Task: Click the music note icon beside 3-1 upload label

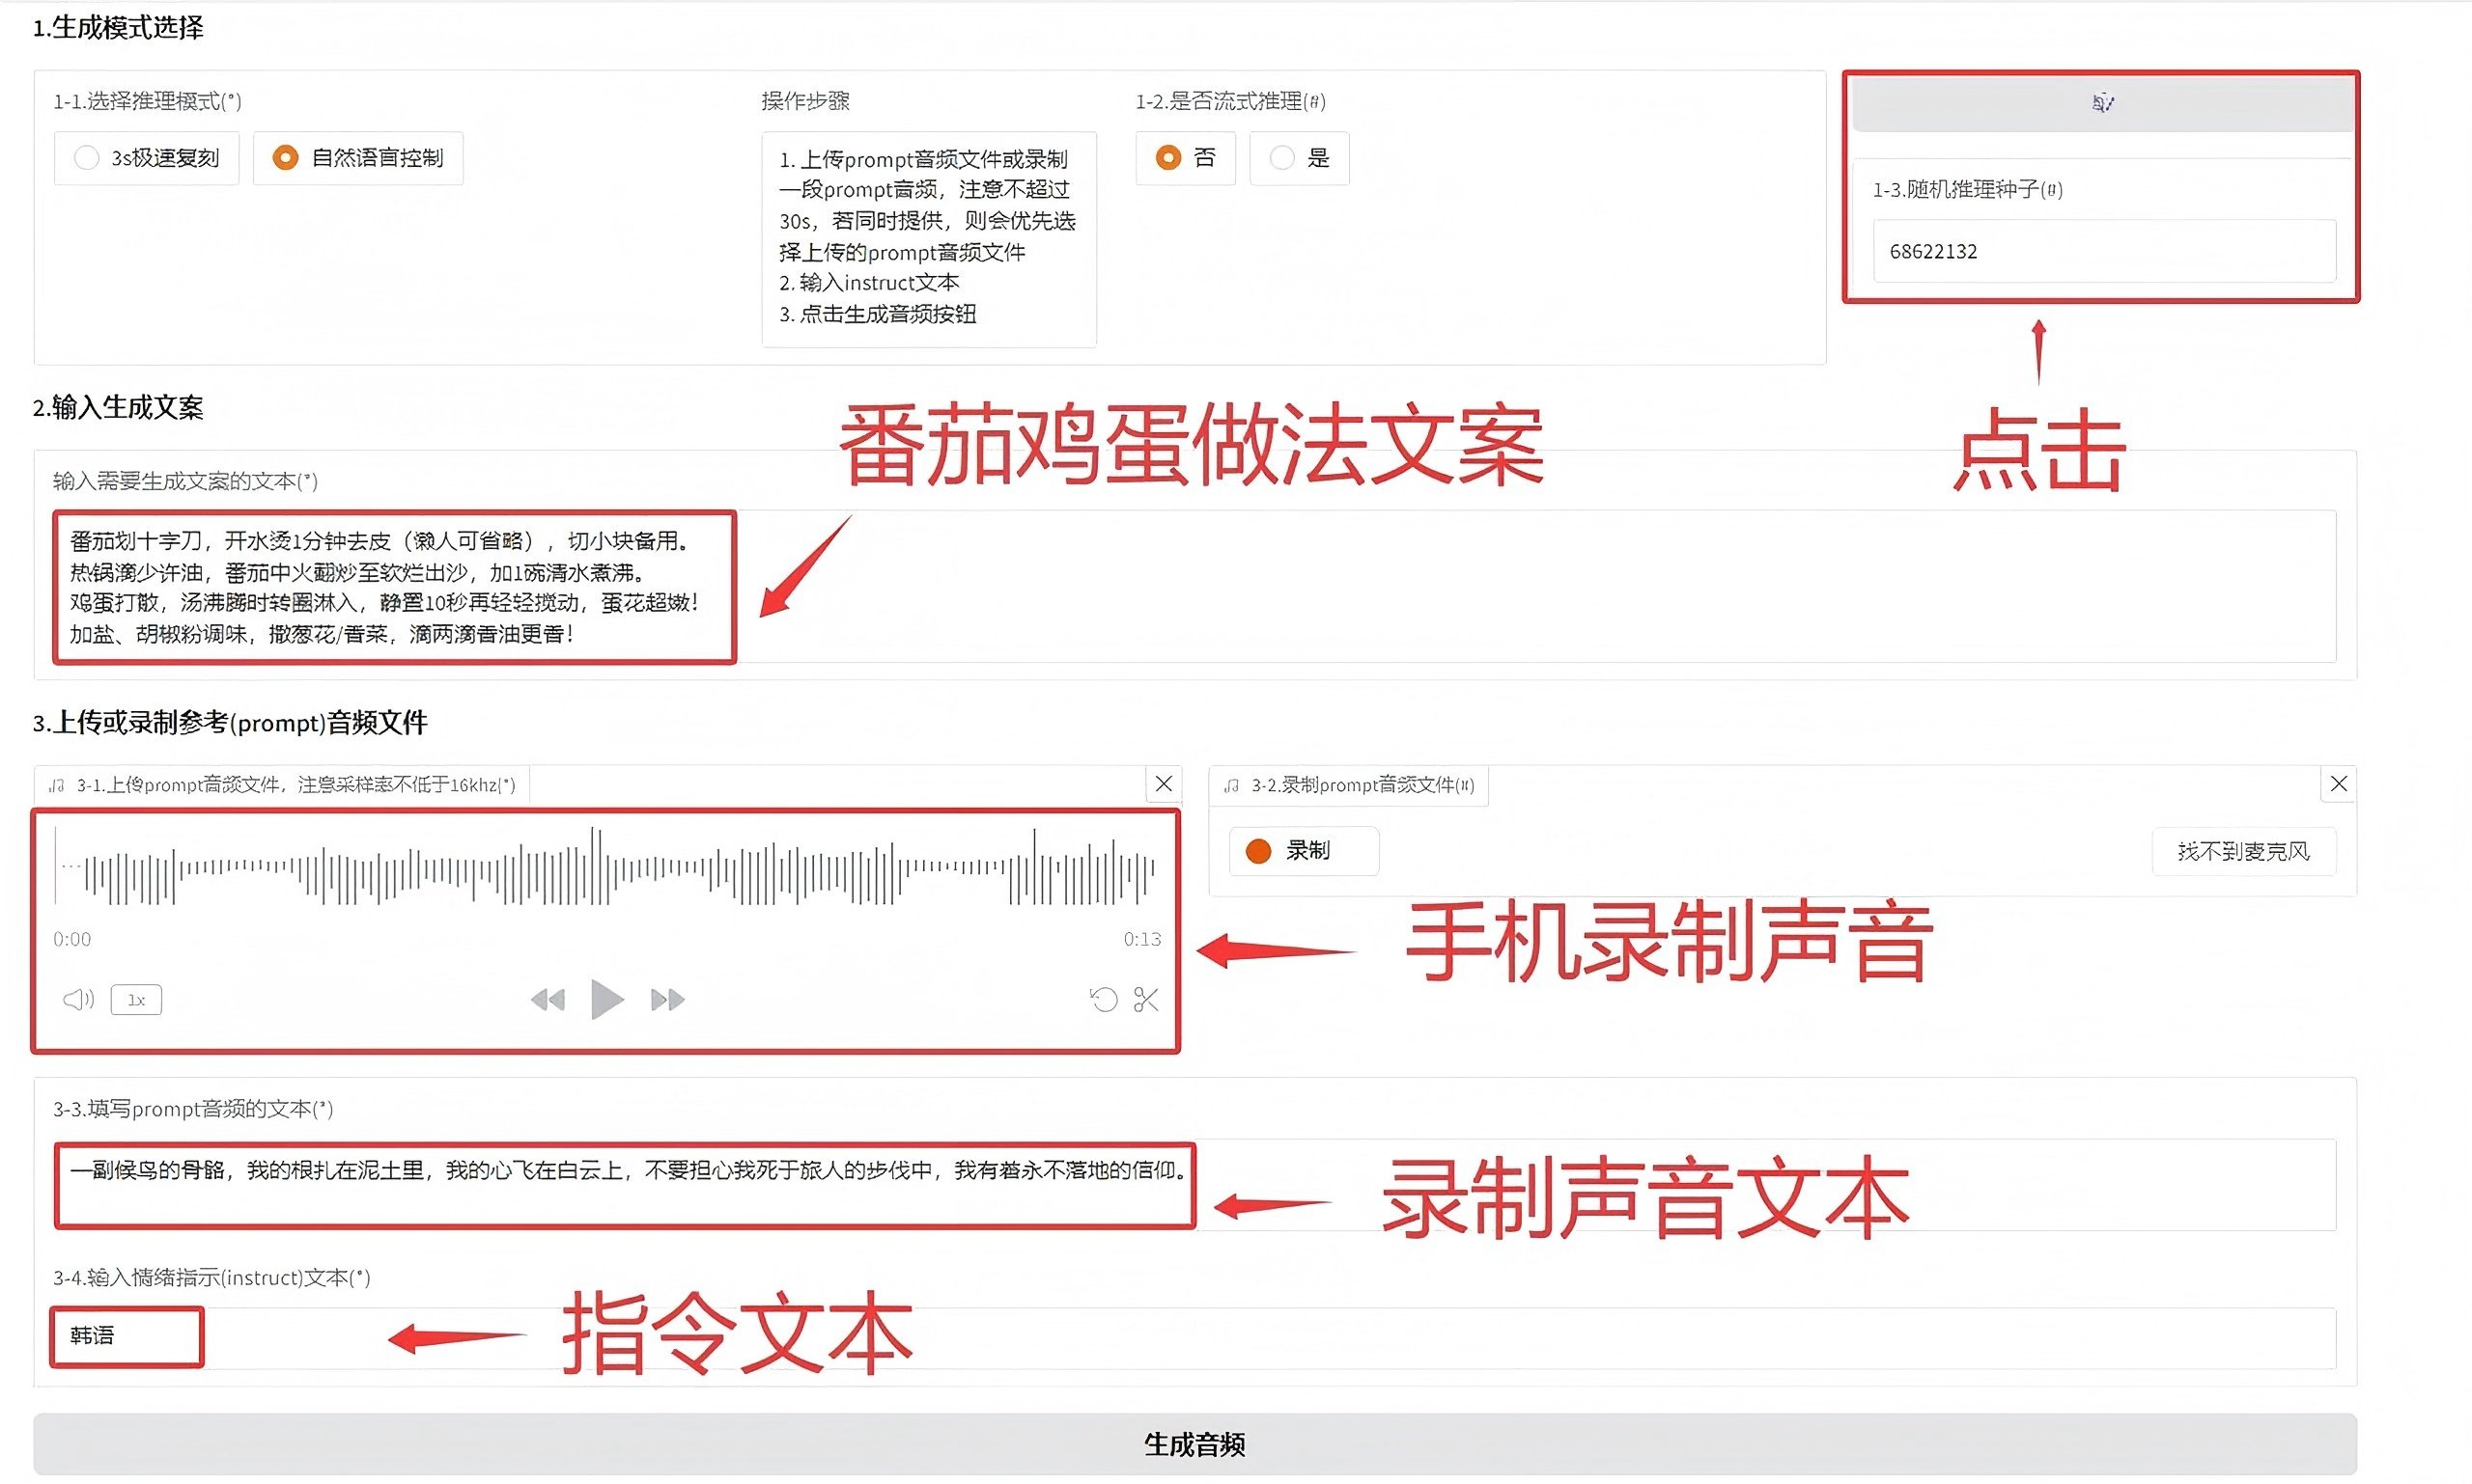Action: pyautogui.click(x=58, y=785)
